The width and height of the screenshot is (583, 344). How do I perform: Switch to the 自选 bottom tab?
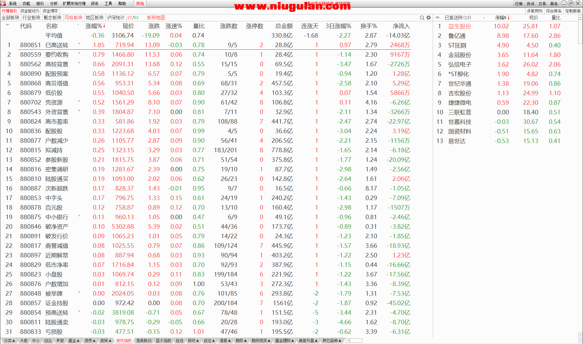pos(180,340)
